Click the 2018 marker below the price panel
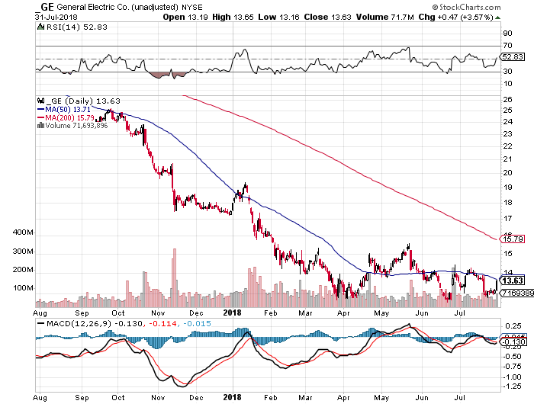Viewport: 534px width, 404px height. (232, 313)
